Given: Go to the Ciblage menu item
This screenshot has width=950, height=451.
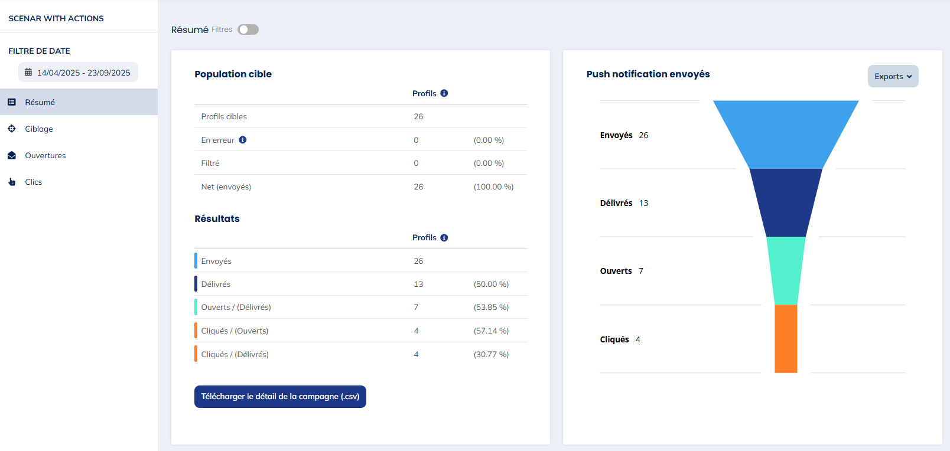Looking at the screenshot, I should click(39, 129).
